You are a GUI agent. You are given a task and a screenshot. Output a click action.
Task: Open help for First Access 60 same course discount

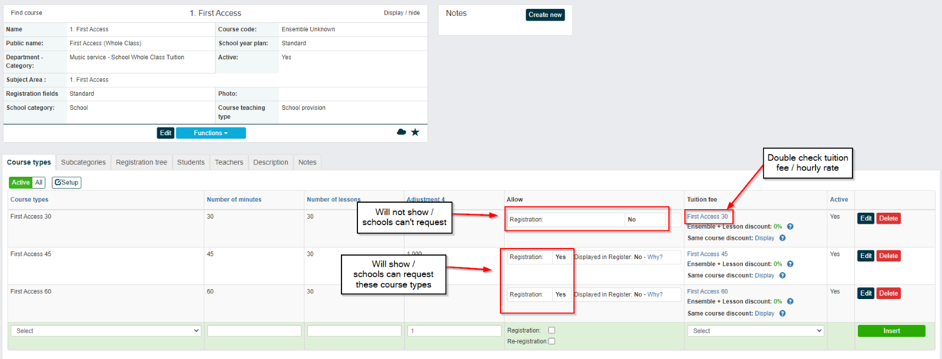coord(782,313)
